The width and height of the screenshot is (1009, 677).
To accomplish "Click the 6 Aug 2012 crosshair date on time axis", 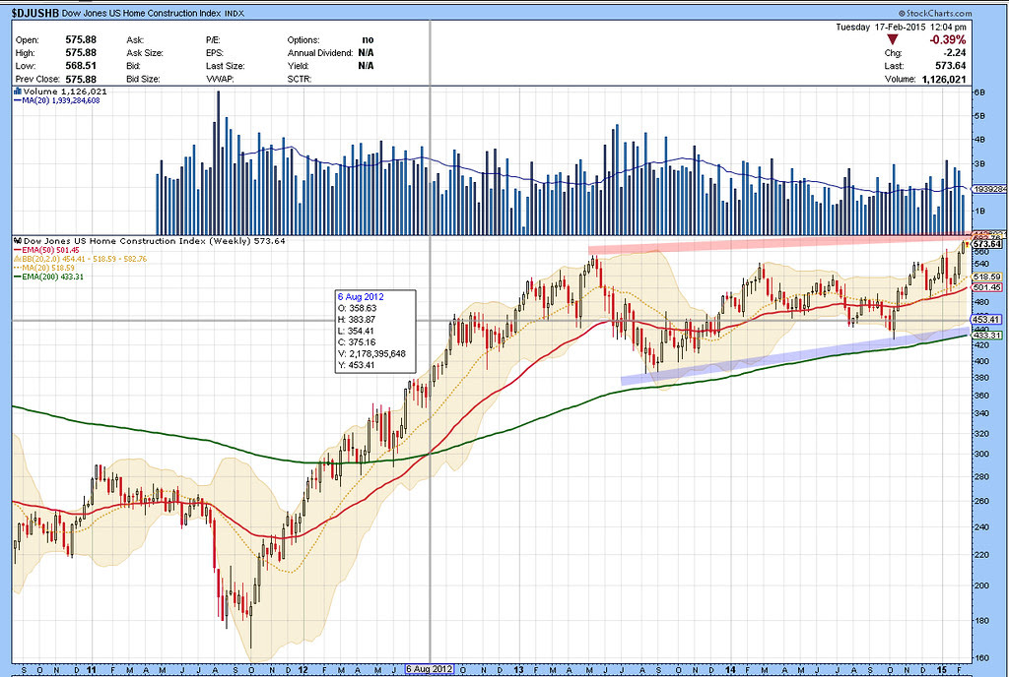I will tap(430, 669).
